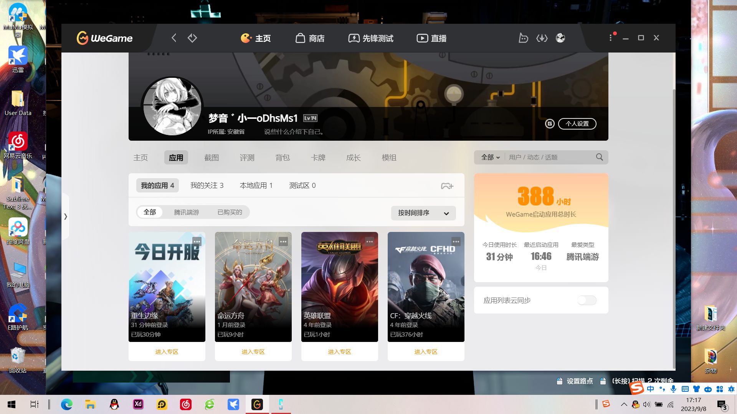Open the three-dot main menu in the header
The image size is (737, 414).
tap(610, 38)
